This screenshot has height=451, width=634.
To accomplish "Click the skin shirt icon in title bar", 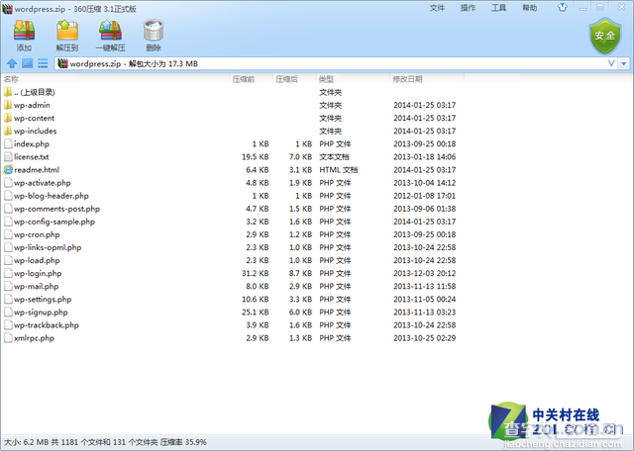I will point(563,7).
